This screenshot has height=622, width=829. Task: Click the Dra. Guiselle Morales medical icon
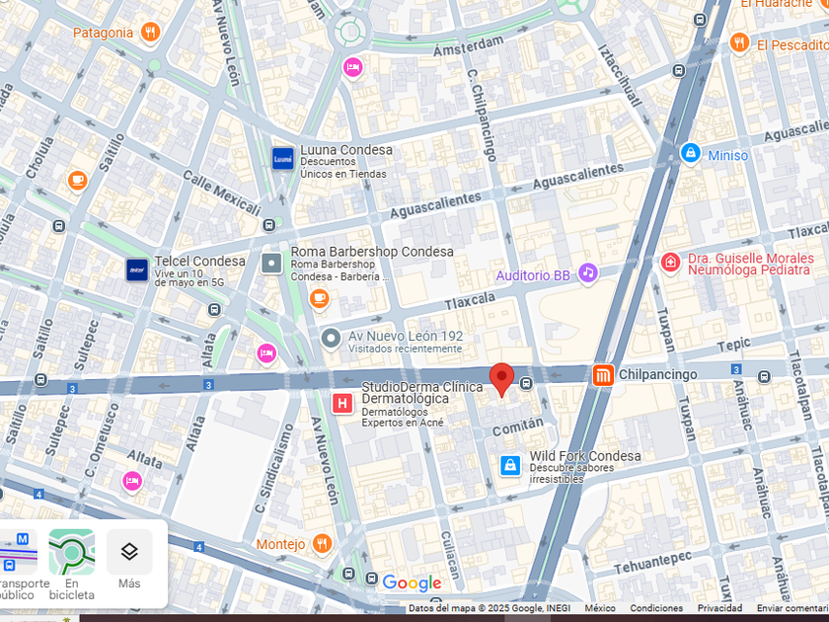[670, 263]
